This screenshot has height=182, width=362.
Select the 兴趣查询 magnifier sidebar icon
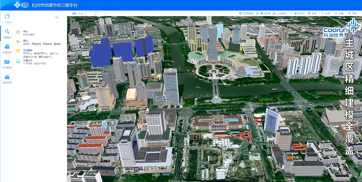pyautogui.click(x=7, y=33)
